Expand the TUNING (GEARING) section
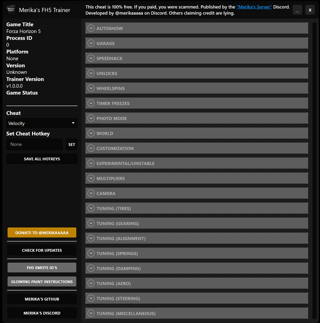This screenshot has height=323, width=320. click(x=197, y=223)
